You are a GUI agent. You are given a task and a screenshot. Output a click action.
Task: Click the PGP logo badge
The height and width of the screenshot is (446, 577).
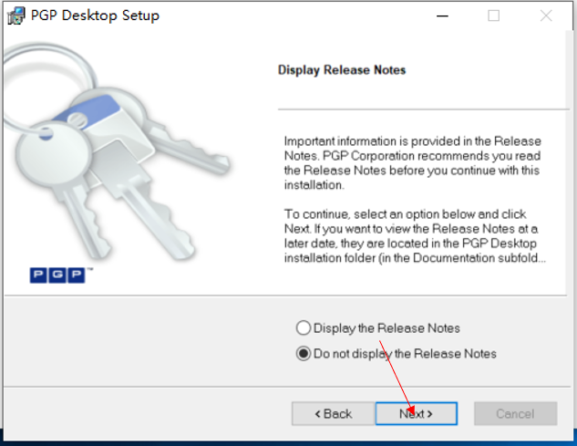[x=58, y=275]
